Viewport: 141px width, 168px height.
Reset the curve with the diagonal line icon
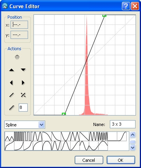point(12,95)
